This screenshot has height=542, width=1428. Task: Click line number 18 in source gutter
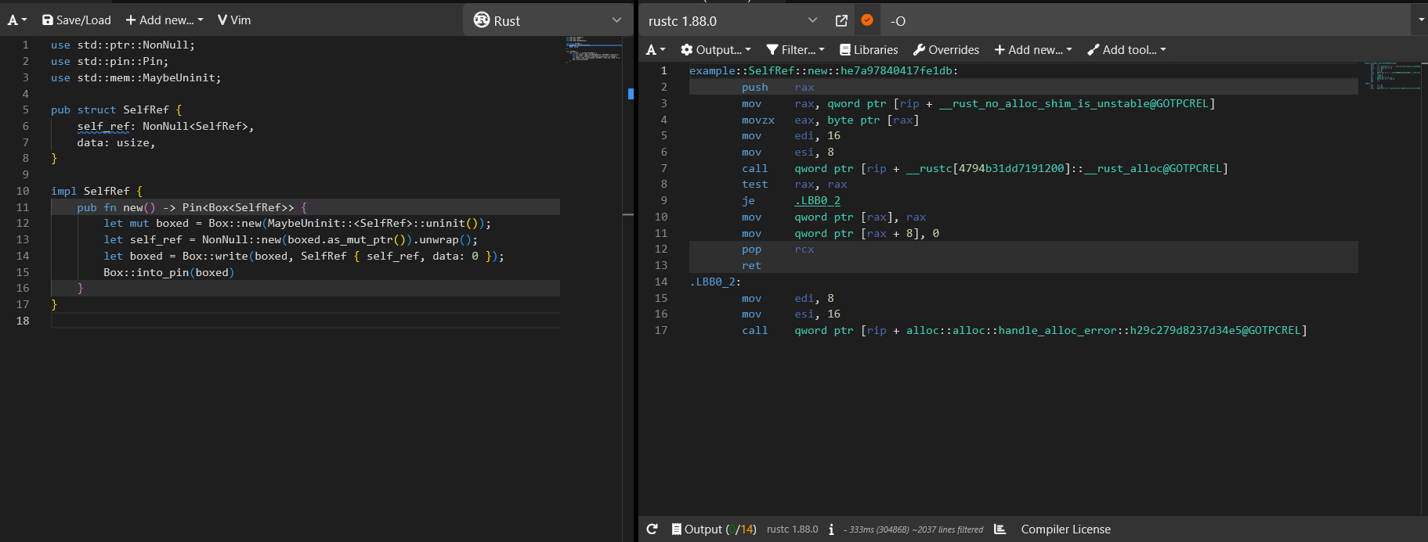[x=23, y=321]
